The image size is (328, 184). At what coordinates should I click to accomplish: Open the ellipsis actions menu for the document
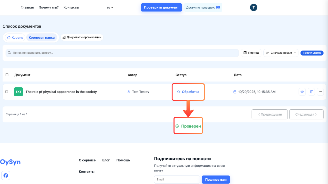(320, 91)
